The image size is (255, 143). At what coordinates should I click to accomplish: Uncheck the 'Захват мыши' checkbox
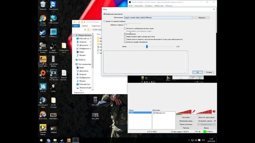[x=125, y=34]
